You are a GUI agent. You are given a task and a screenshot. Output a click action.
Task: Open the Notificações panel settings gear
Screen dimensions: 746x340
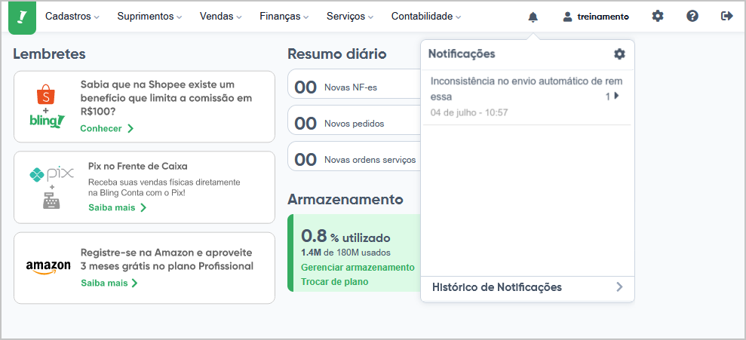pyautogui.click(x=619, y=54)
